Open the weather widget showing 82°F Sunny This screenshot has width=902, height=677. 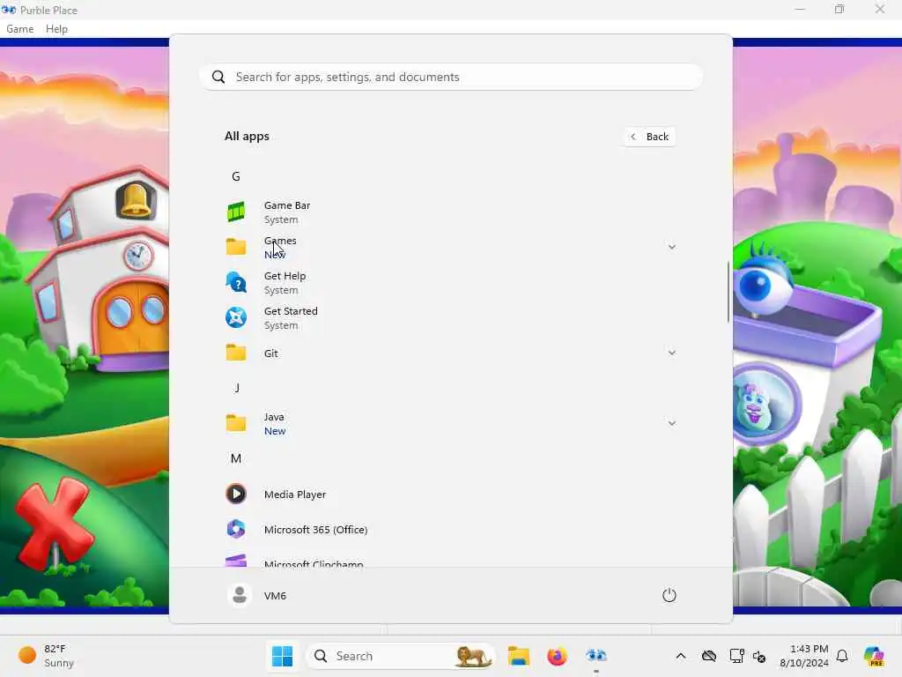[x=47, y=656]
